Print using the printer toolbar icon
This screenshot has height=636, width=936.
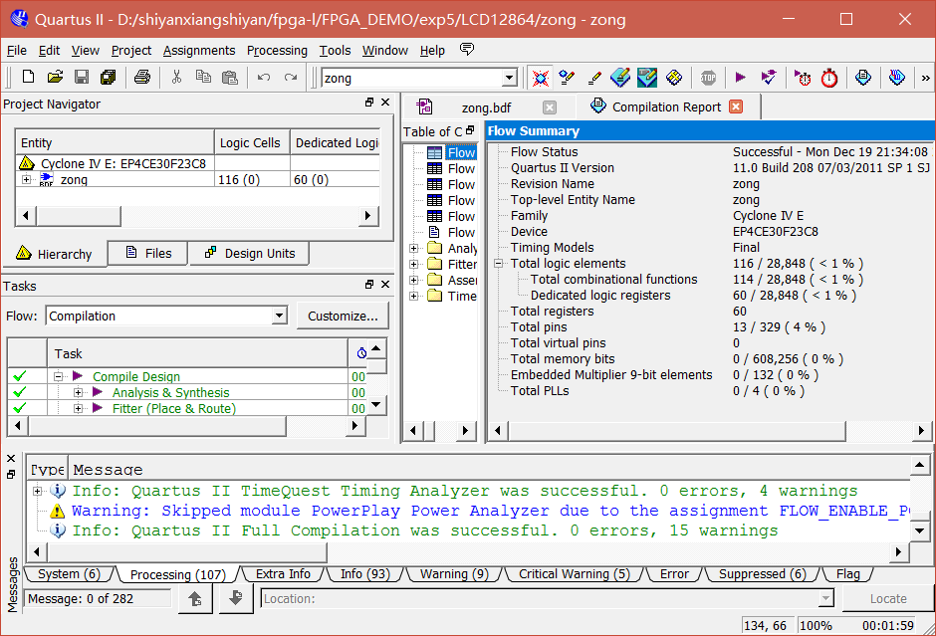(142, 77)
